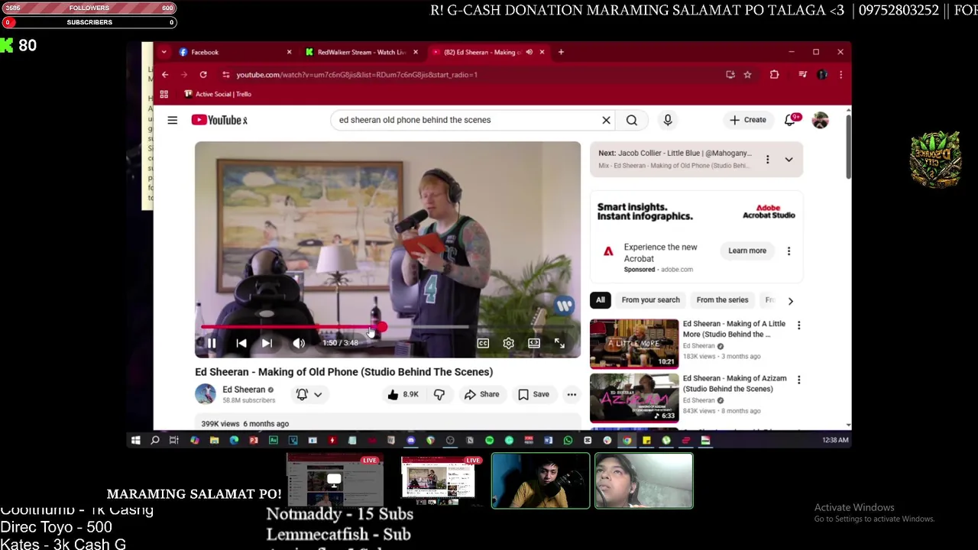
Task: Skip to next video in player
Action: (x=267, y=344)
